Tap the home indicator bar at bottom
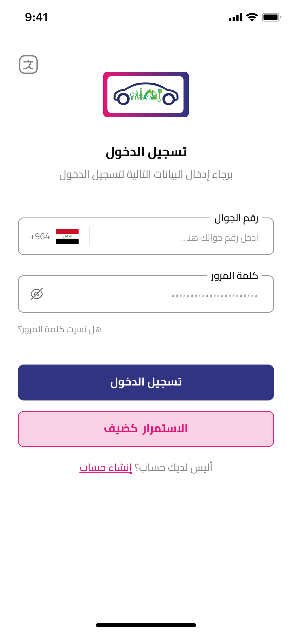 point(146,625)
